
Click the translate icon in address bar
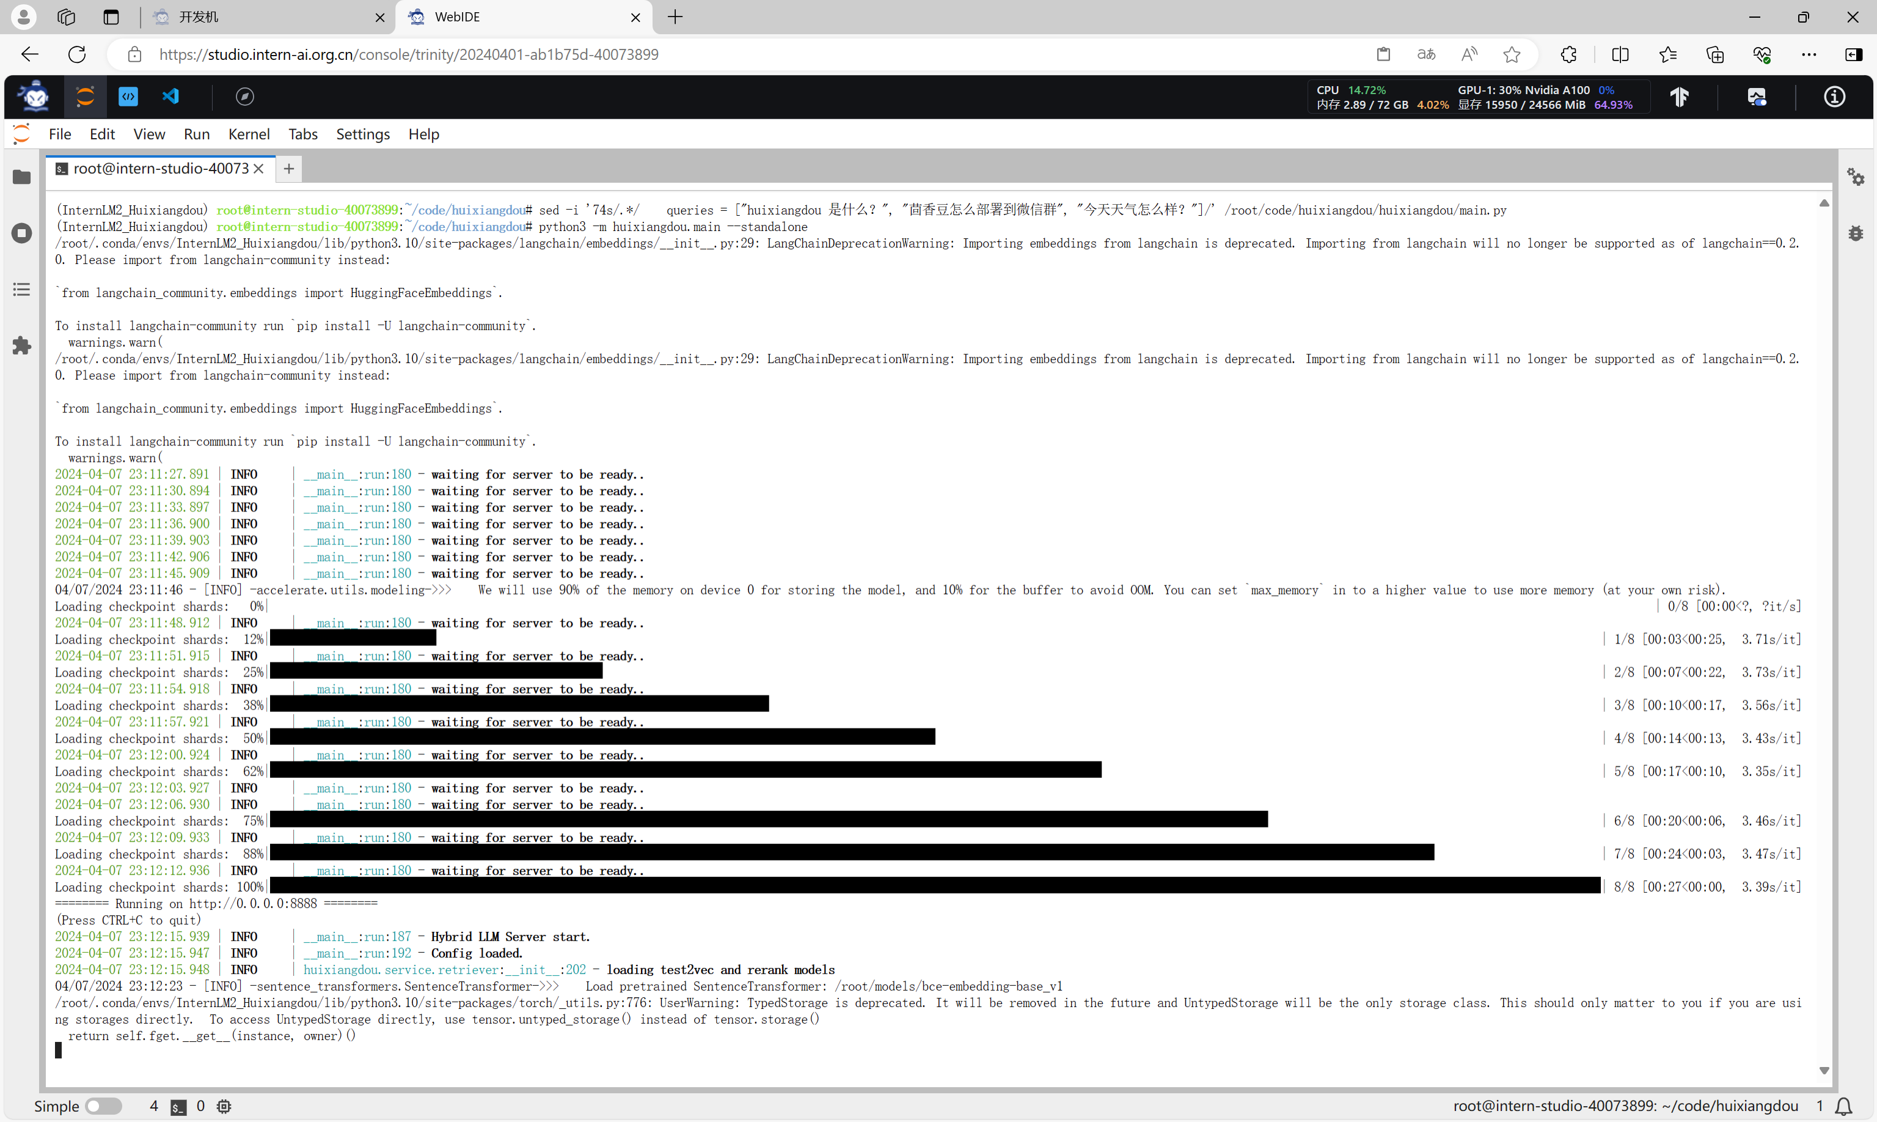click(1425, 54)
